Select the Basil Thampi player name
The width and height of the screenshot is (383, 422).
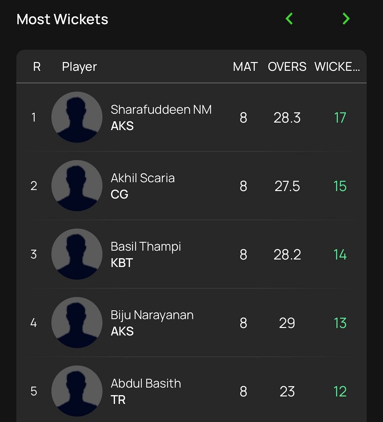(x=146, y=247)
